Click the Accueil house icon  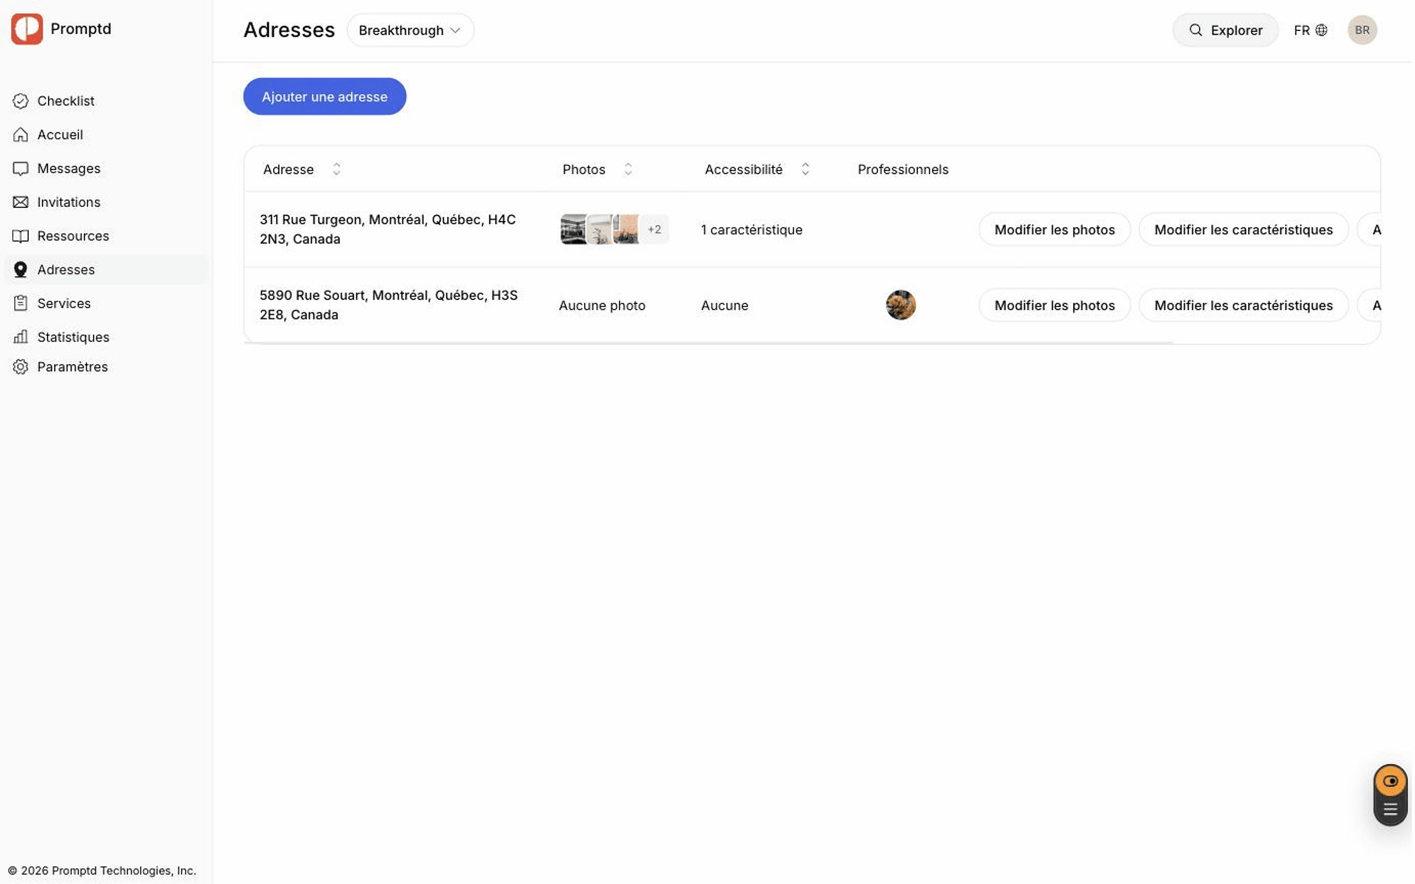tap(21, 135)
